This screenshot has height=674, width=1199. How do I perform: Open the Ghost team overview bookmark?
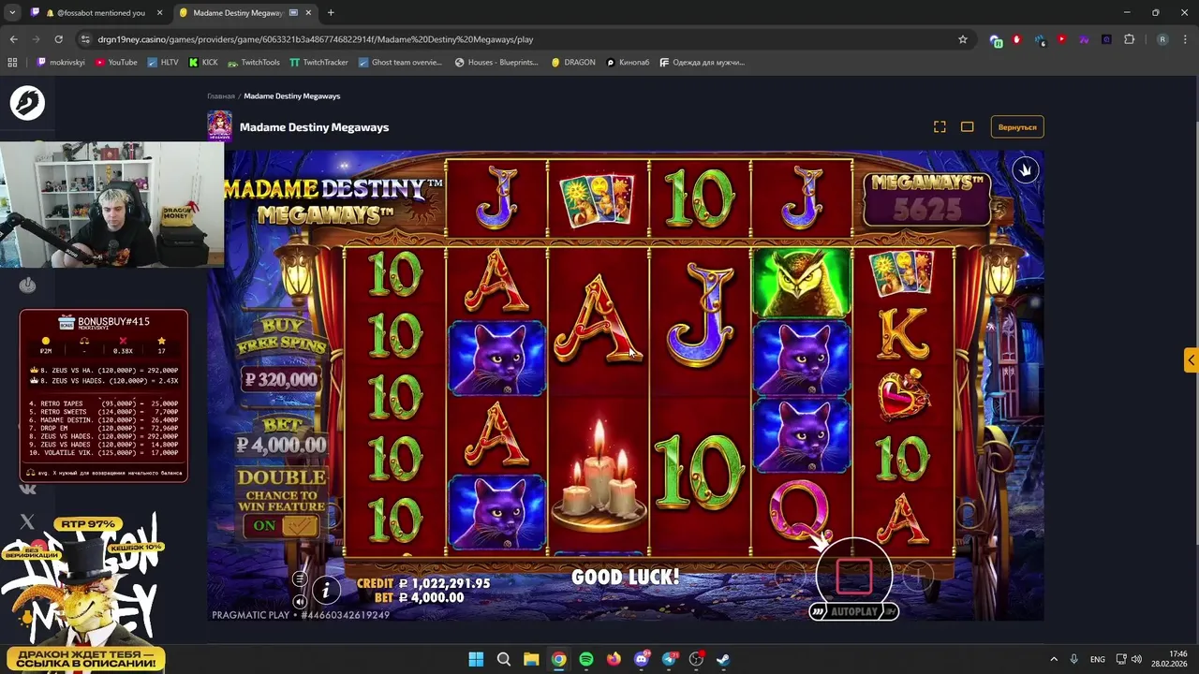pyautogui.click(x=400, y=63)
